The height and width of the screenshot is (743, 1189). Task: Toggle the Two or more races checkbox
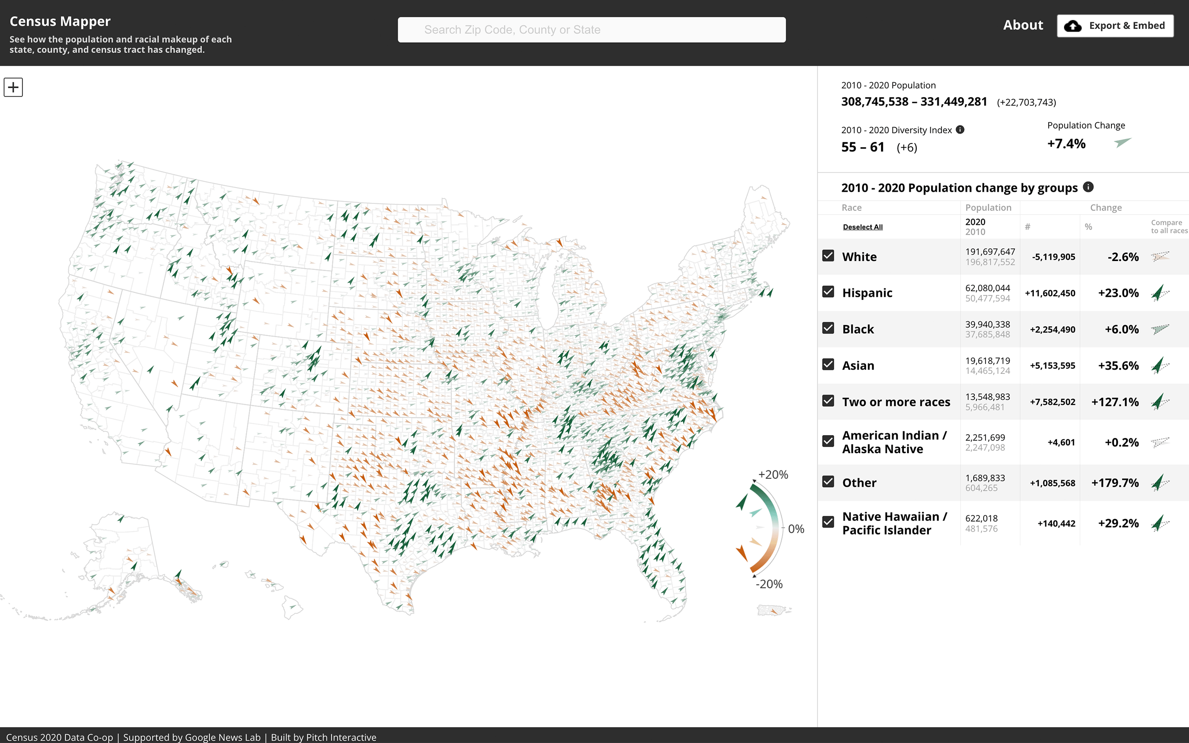[x=829, y=401]
